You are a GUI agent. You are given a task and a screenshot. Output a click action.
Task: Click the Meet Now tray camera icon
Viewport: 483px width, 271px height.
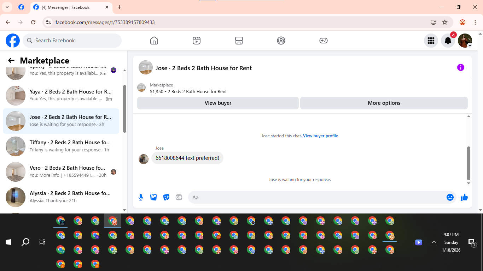pyautogui.click(x=419, y=242)
